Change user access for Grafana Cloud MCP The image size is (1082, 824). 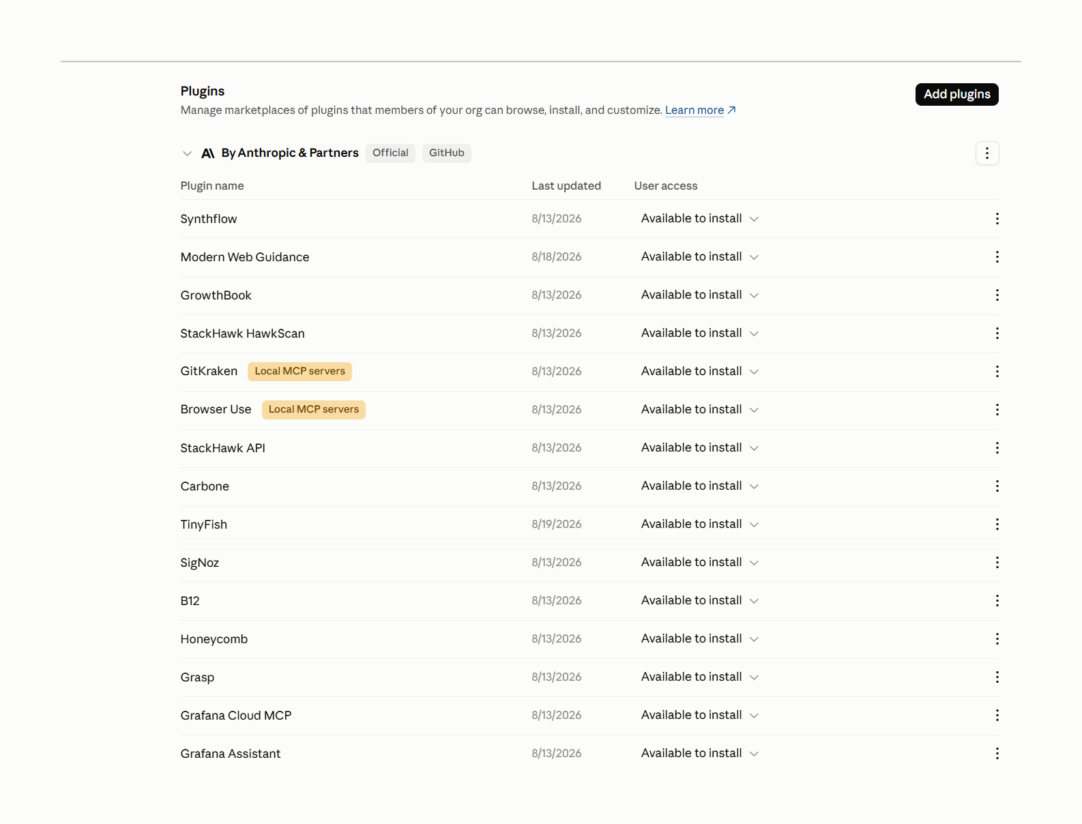click(699, 716)
